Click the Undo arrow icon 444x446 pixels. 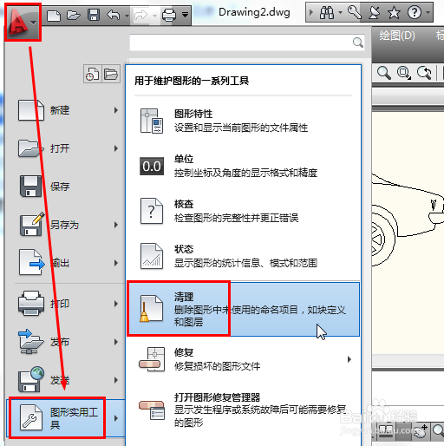114,15
